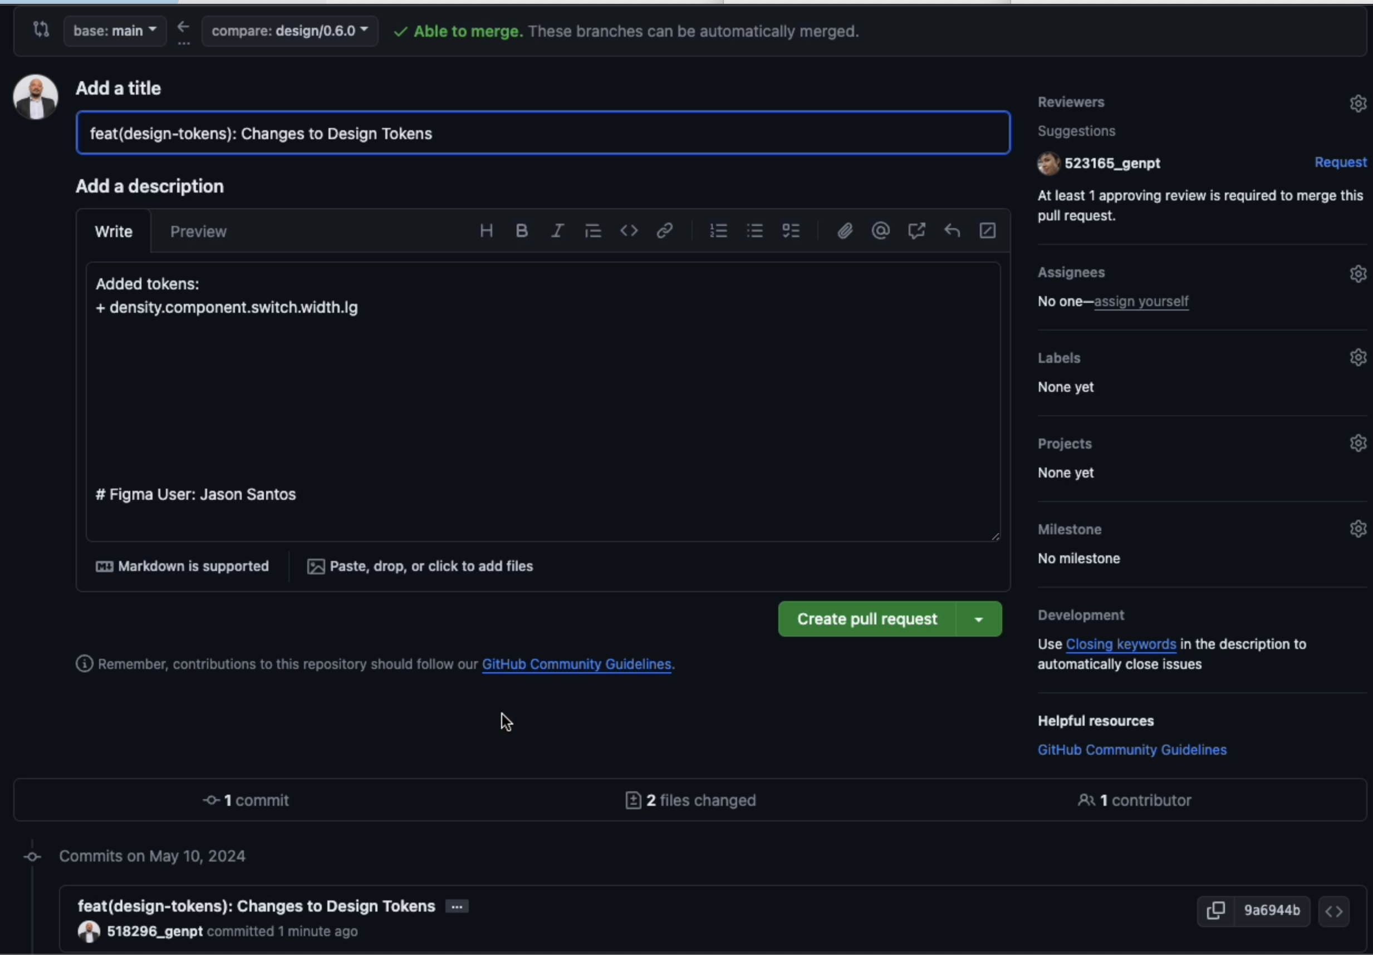
Task: Add a link using link icon
Action: click(664, 231)
